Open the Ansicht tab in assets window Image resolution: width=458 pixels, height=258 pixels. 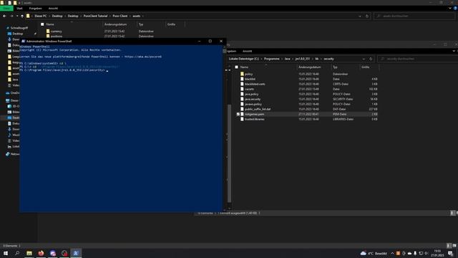click(x=53, y=9)
